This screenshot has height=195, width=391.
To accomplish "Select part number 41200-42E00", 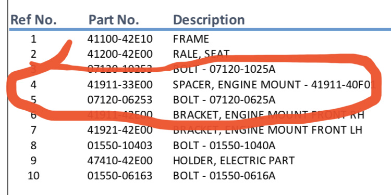I will coord(120,54).
